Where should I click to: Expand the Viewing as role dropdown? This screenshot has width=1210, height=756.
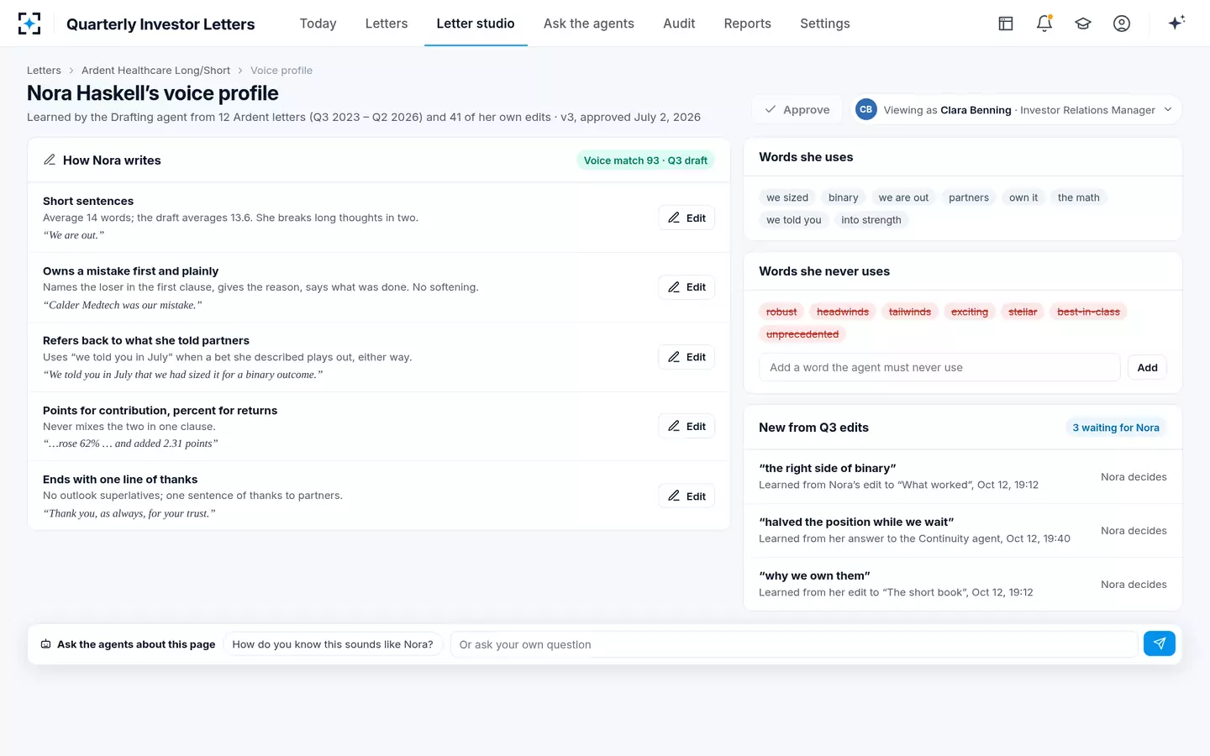click(x=1017, y=110)
